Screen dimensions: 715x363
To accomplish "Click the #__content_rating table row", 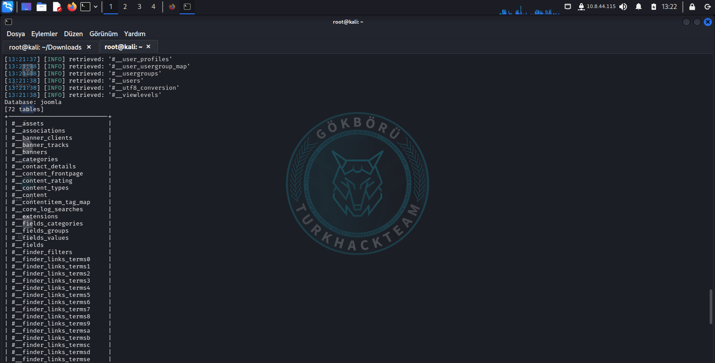I will tap(58, 181).
